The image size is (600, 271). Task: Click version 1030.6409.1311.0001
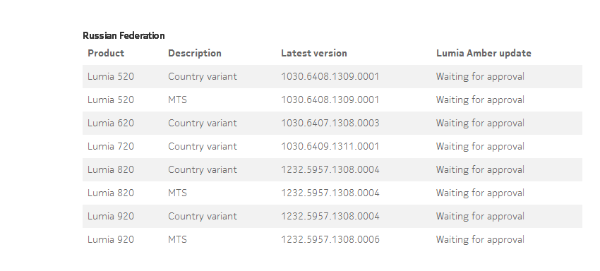tap(330, 147)
